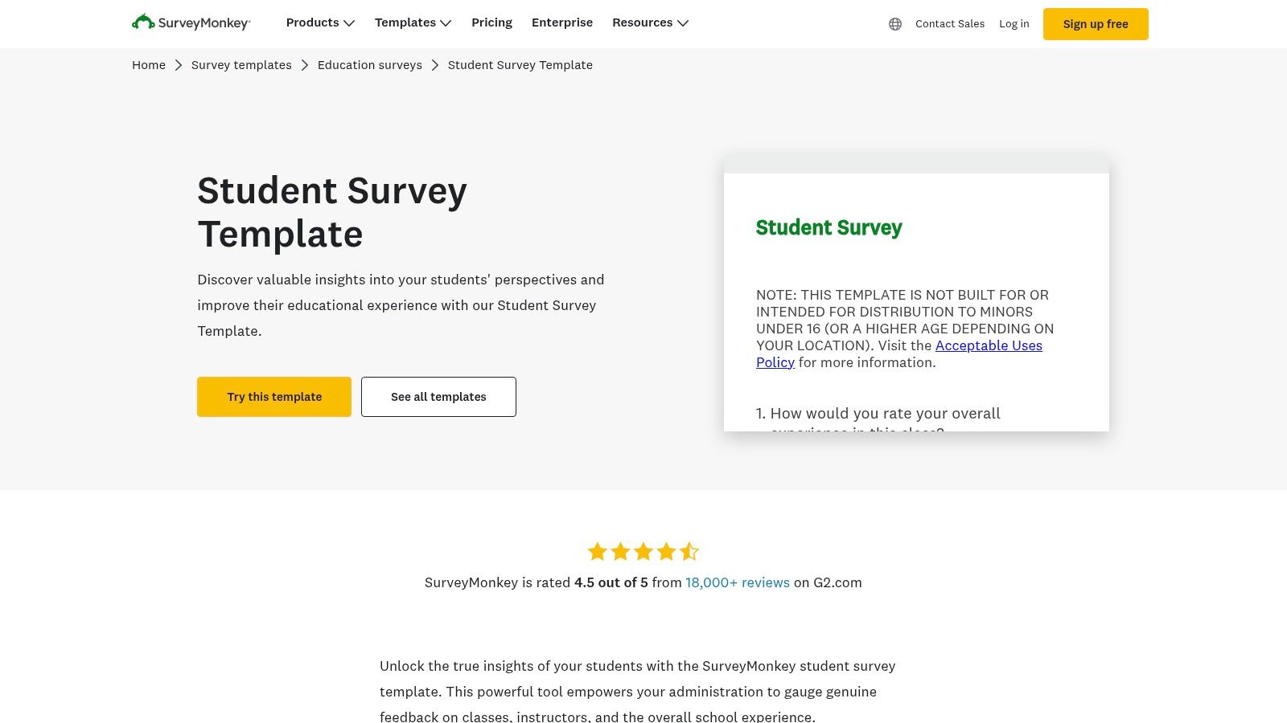Expand the Templates menu
Image resolution: width=1287 pixels, height=723 pixels.
click(x=413, y=22)
